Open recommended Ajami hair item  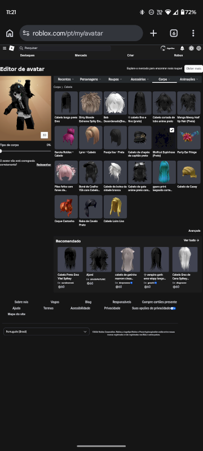click(x=99, y=259)
